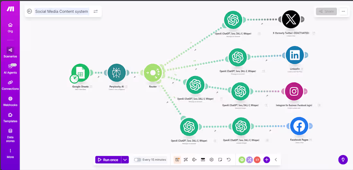Open the OpenAI image module before Facebook Pages
The image size is (353, 170).
pyautogui.click(x=241, y=126)
